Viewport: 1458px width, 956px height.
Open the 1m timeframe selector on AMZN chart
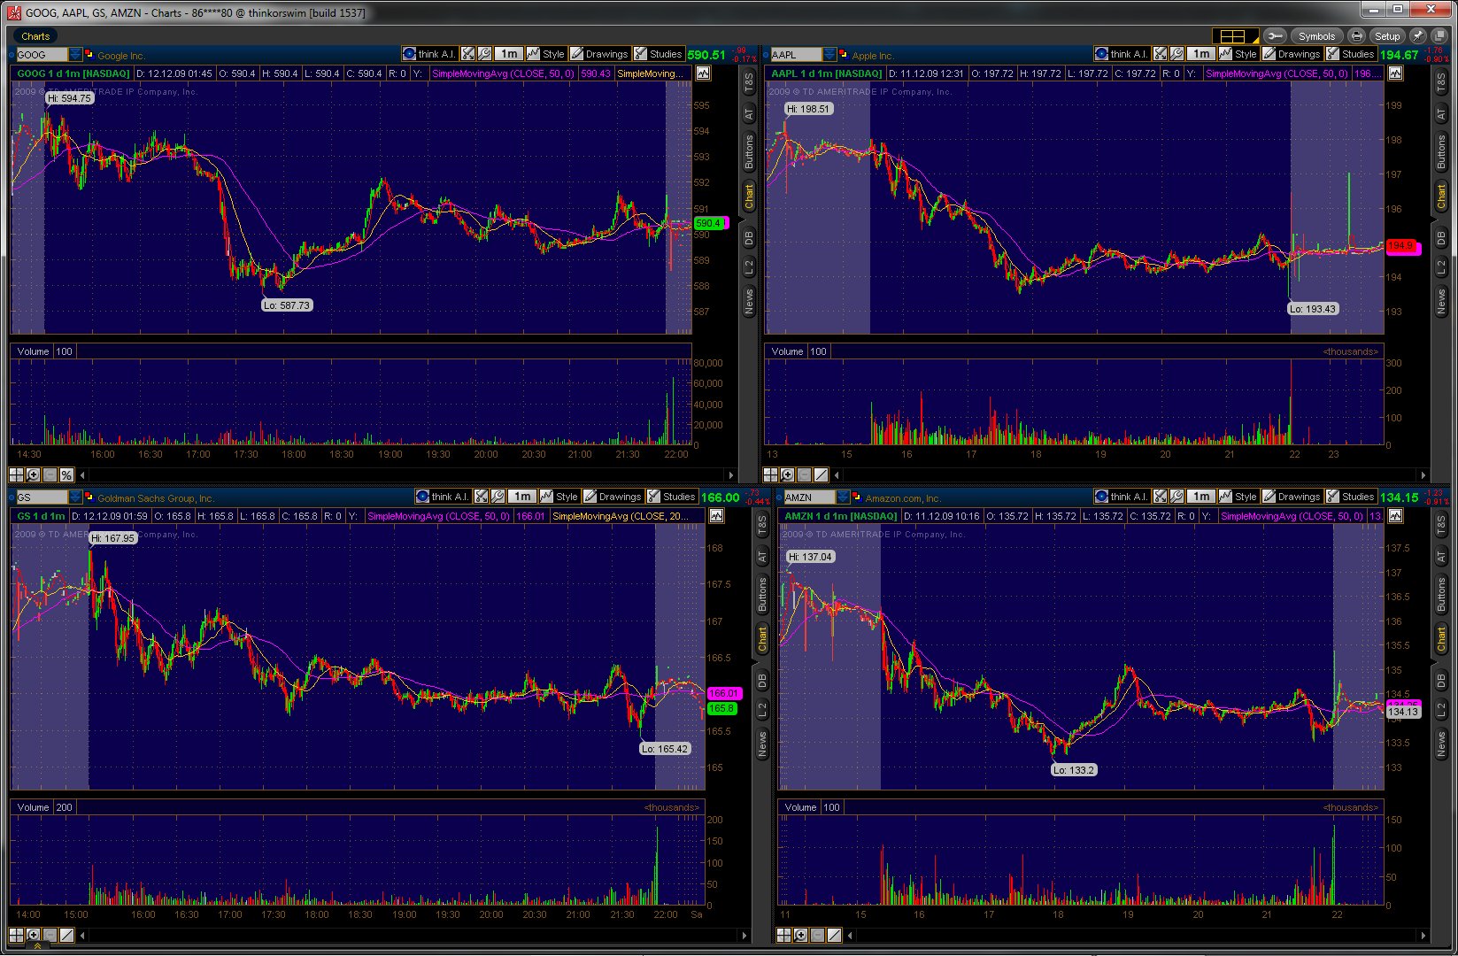(1201, 497)
